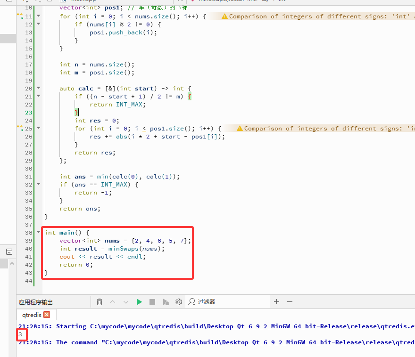Clear the application output with trash icon
Image resolution: width=415 pixels, height=357 pixels.
point(100,302)
